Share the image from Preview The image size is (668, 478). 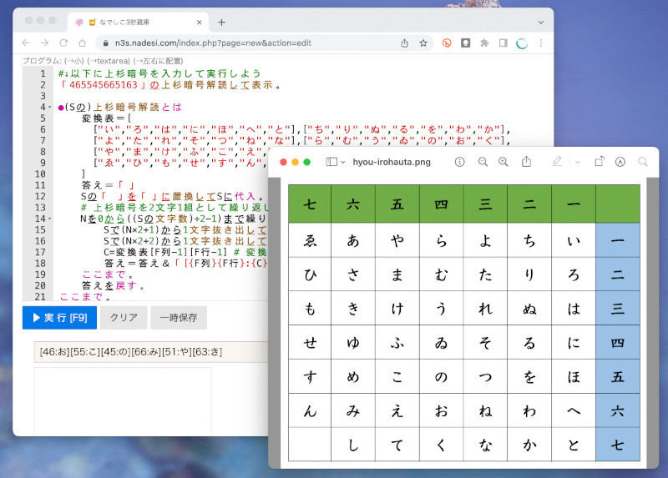(526, 162)
